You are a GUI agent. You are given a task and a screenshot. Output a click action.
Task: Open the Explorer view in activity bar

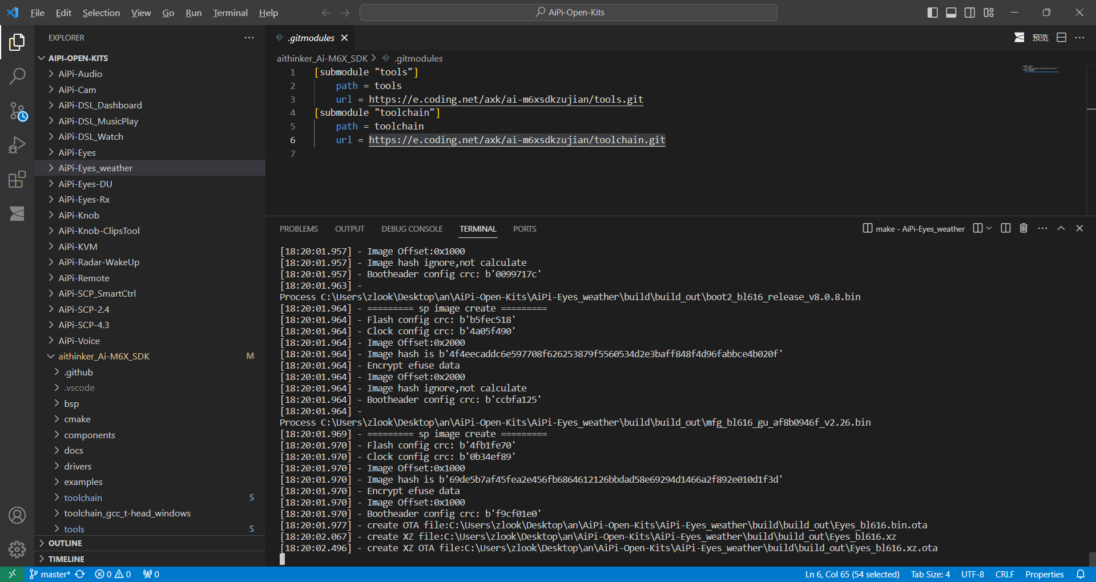coord(17,42)
